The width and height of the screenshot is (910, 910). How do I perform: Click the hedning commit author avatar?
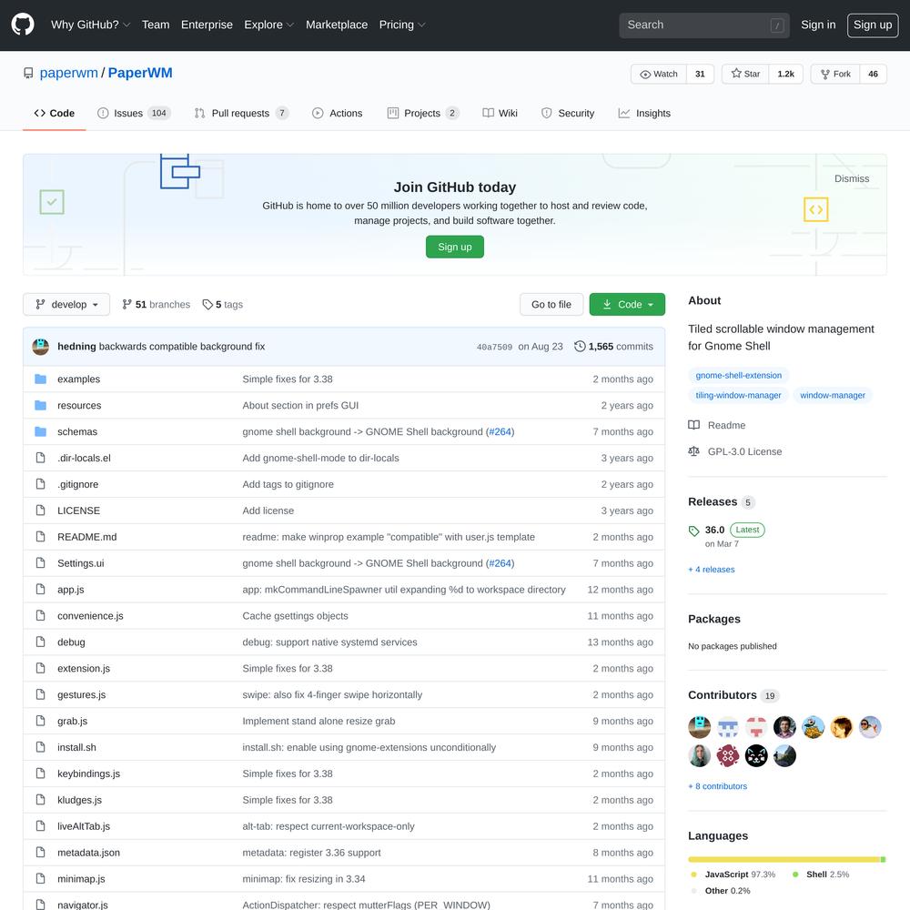[x=40, y=347]
